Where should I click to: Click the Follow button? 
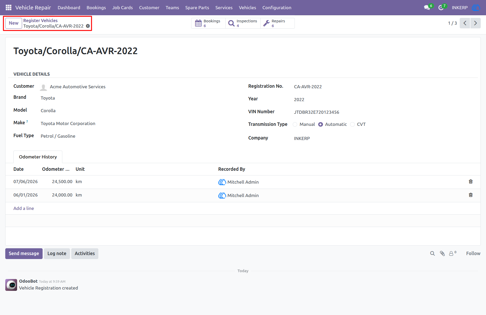(x=473, y=254)
